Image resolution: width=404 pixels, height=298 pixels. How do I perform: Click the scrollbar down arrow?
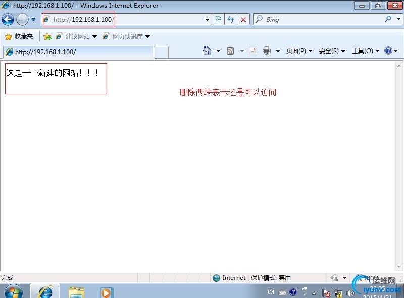click(399, 267)
